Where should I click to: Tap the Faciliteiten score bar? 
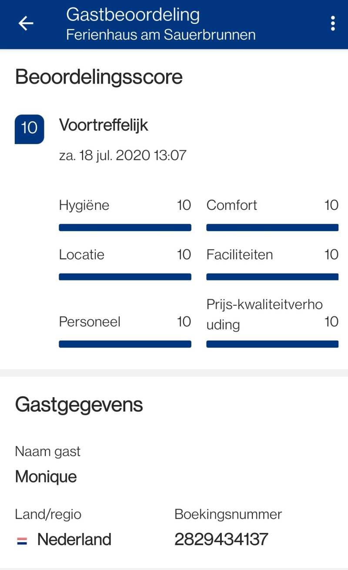(x=272, y=277)
